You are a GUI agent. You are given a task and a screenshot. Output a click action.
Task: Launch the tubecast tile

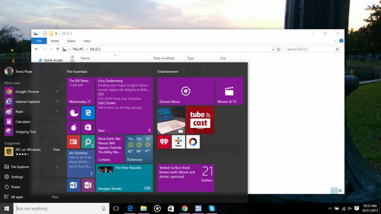pyautogui.click(x=200, y=120)
